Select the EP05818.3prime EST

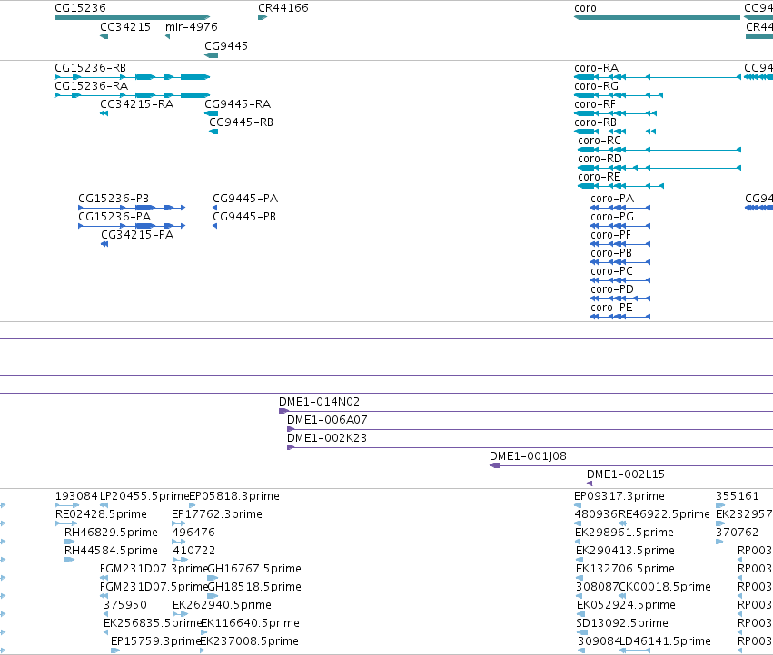[193, 505]
